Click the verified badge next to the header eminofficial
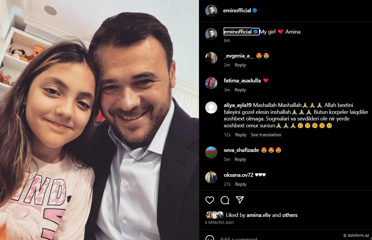 coord(255,10)
